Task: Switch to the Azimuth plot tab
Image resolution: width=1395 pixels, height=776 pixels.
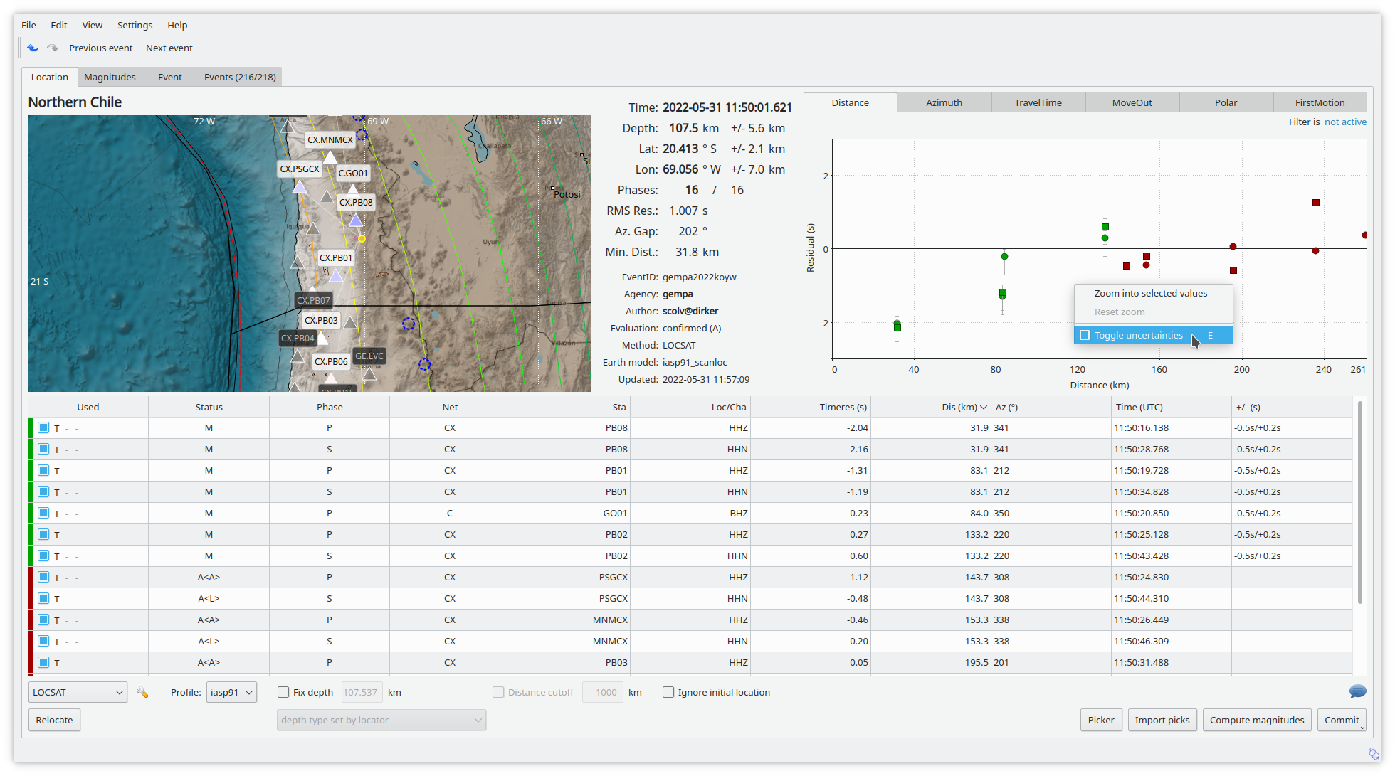Action: tap(944, 102)
